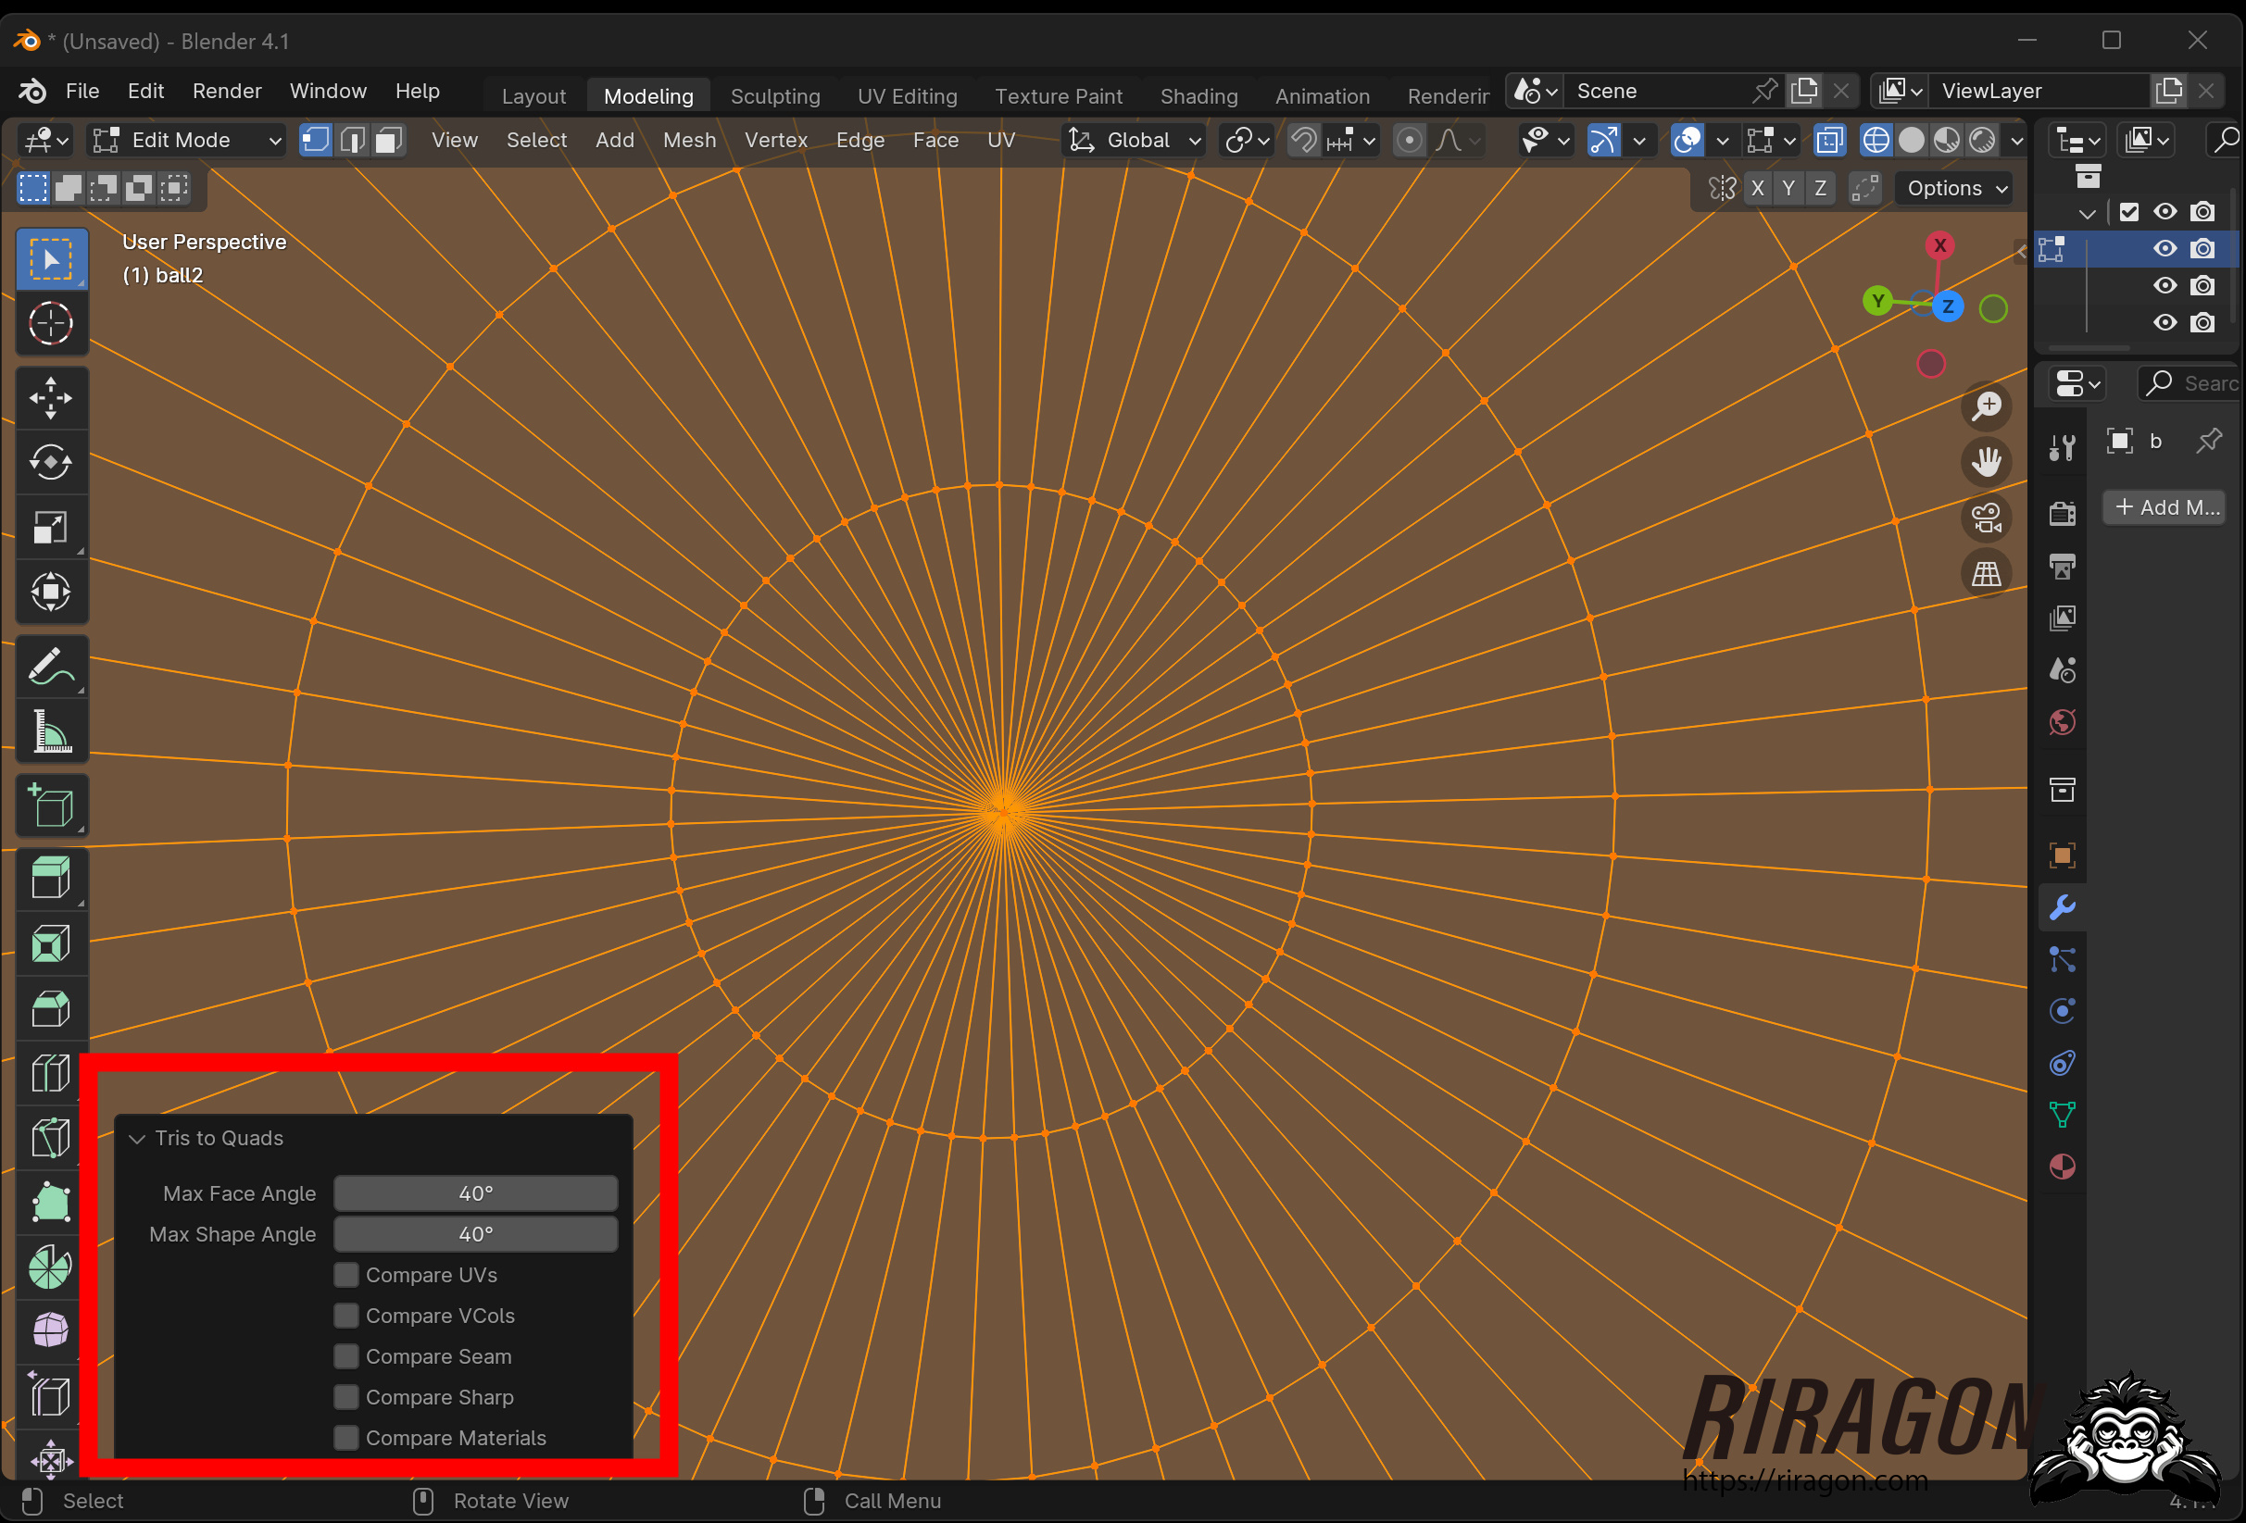Activate the Annotate pencil tool
The height and width of the screenshot is (1523, 2246).
[x=50, y=667]
